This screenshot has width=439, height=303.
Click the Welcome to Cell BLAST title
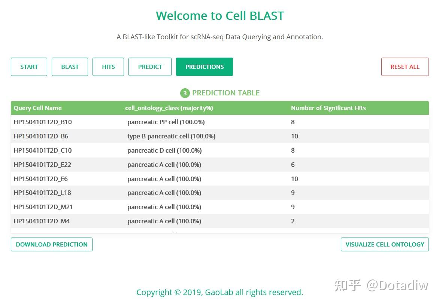pos(219,16)
